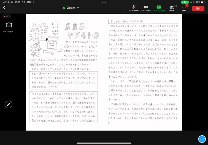Tap the green phone call indicator
Screen dimensions: 208x145
[x=185, y=2]
